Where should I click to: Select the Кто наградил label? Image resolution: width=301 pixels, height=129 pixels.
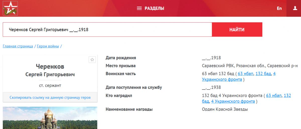119,96
